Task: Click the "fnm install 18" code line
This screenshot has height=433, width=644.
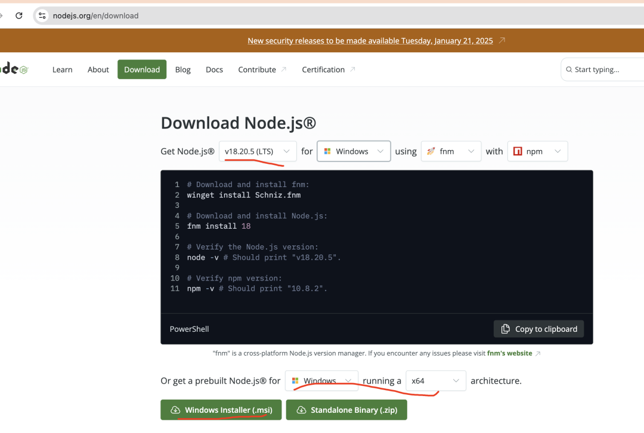Action: click(x=218, y=226)
